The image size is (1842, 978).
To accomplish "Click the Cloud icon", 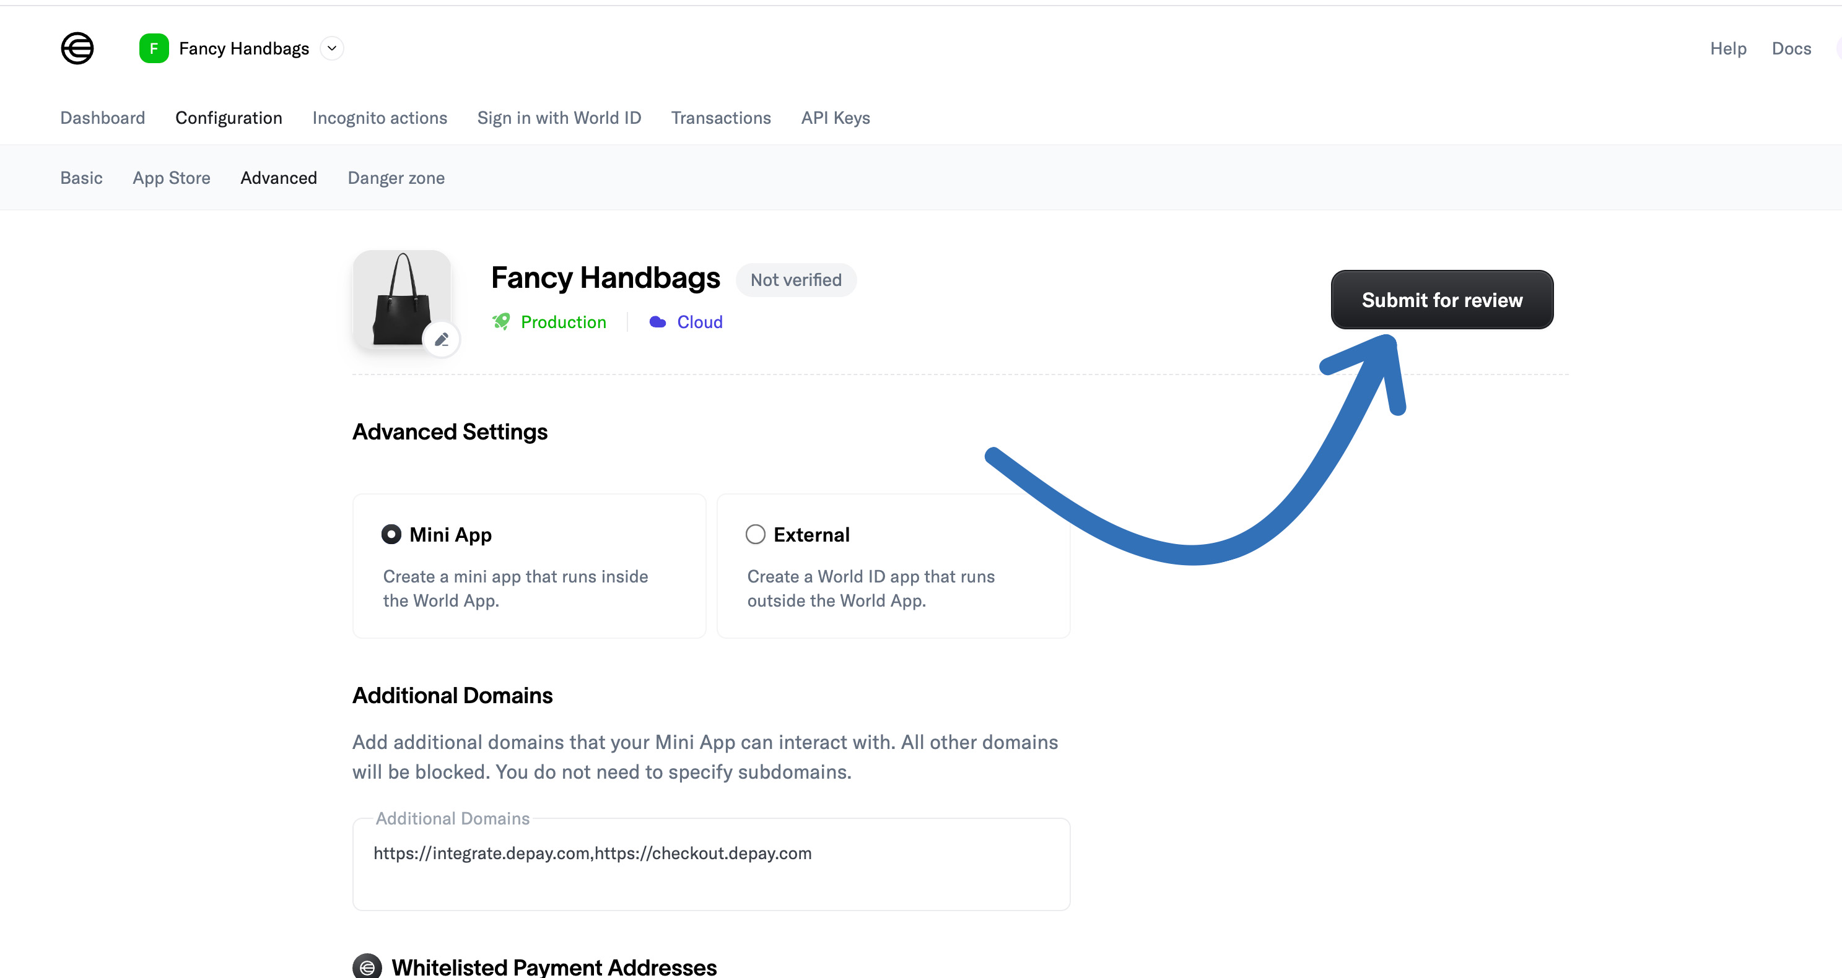I will tap(658, 322).
